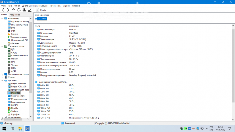The height and width of the screenshot is (132, 235).
Task: Select the Чипсет tree item
Action: point(13,65)
